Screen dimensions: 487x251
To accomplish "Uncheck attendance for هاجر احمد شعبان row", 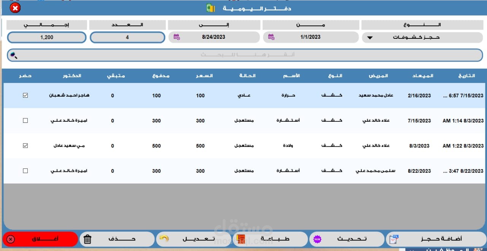I will coord(25,95).
